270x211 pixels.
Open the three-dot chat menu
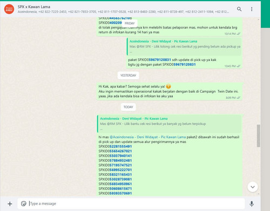[252, 9]
